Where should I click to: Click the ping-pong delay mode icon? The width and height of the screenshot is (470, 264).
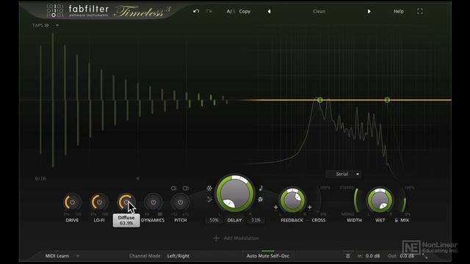point(261,199)
